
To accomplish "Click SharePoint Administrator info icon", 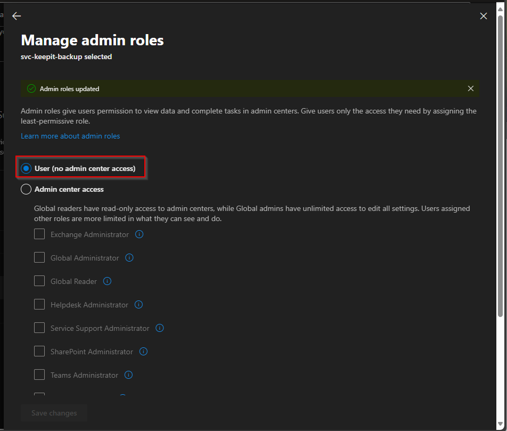I will (x=143, y=352).
